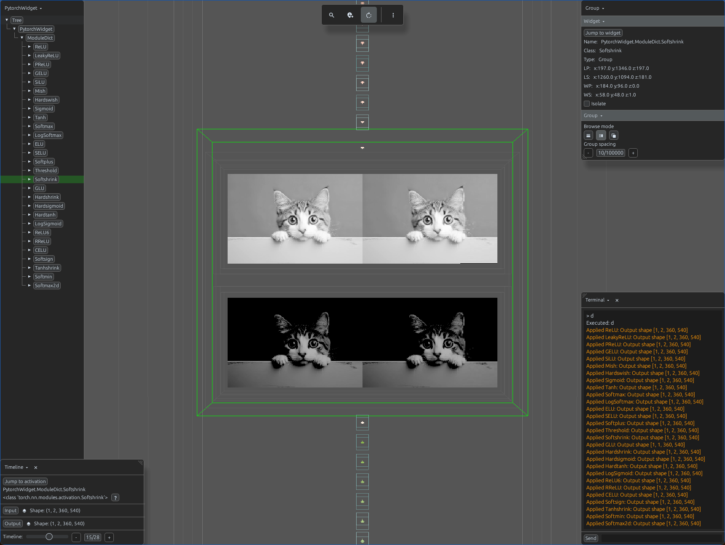Click the Send button in terminal
Viewport: 725px width, 545px height.
tap(591, 539)
